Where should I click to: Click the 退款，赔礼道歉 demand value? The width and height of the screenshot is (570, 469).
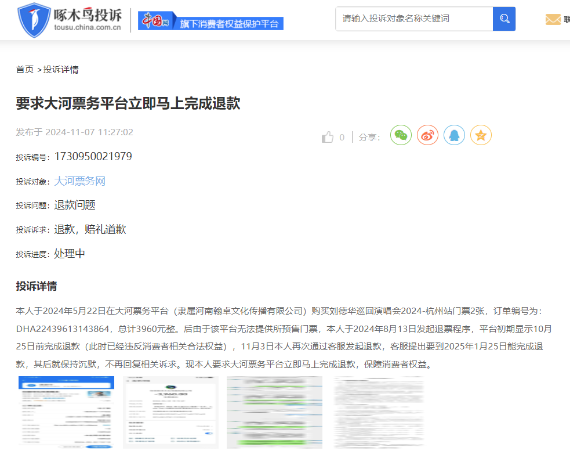coord(90,229)
